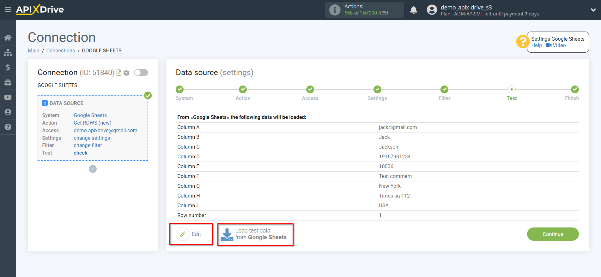Click the Data Source green checkmark badge
The width and height of the screenshot is (601, 277).
[148, 96]
